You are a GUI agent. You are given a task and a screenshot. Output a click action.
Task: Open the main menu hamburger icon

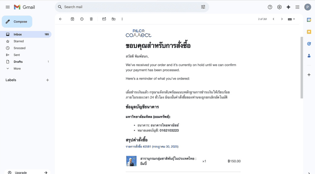point(8,7)
